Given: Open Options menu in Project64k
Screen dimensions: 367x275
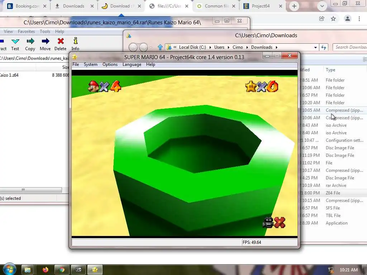Looking at the screenshot, I should pos(110,64).
